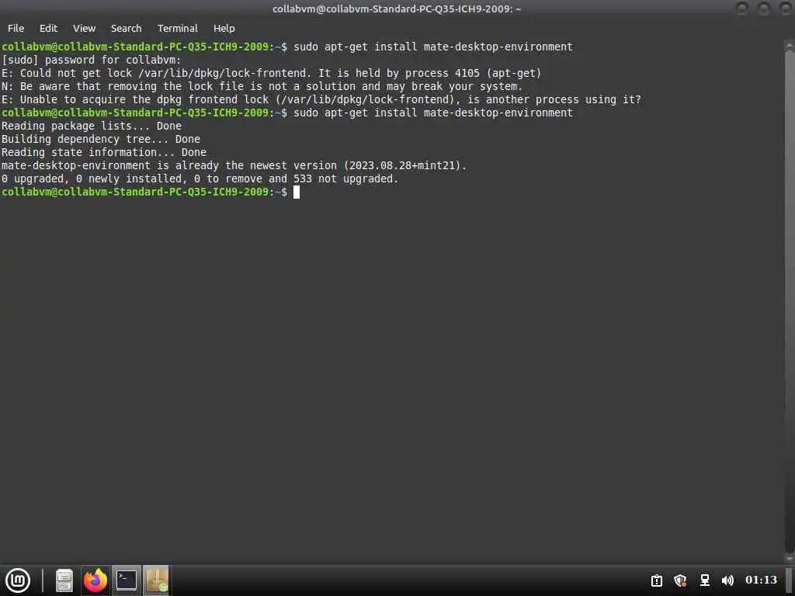Screen dimensions: 795x596
Task: Close the terminal window
Action: pos(785,9)
